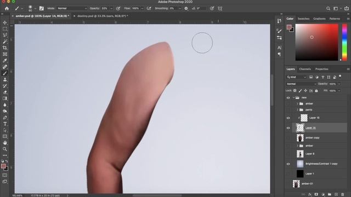Switch to the Gradients tab
The height and width of the screenshot is (197, 351).
(x=319, y=19)
